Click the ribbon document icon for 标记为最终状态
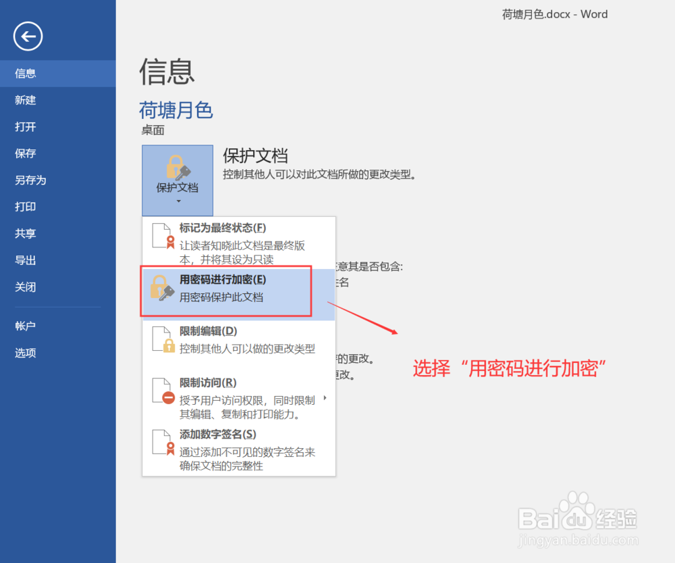Screen dimensions: 675x563 pos(163,237)
